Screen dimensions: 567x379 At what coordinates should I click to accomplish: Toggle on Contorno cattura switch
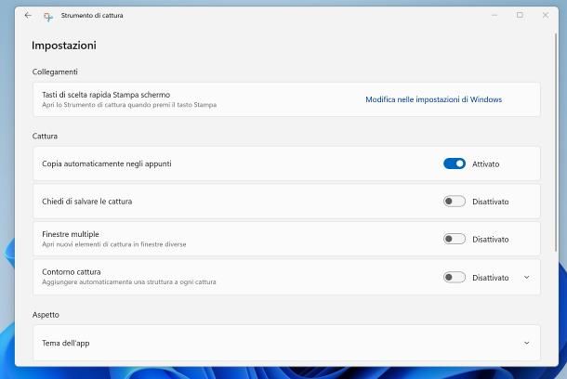pyautogui.click(x=455, y=277)
